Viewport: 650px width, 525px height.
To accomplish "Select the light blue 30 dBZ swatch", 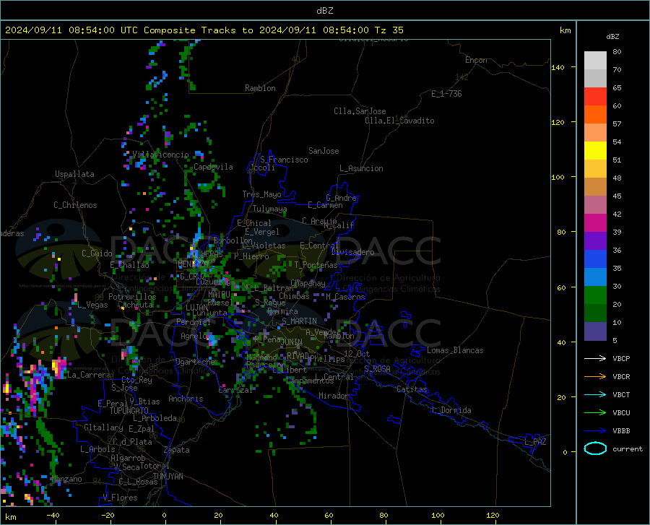I will (x=595, y=277).
